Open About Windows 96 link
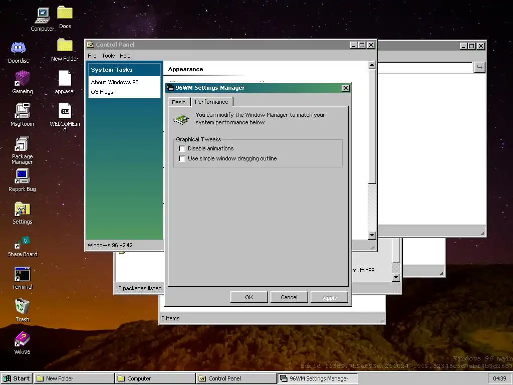 (x=115, y=82)
